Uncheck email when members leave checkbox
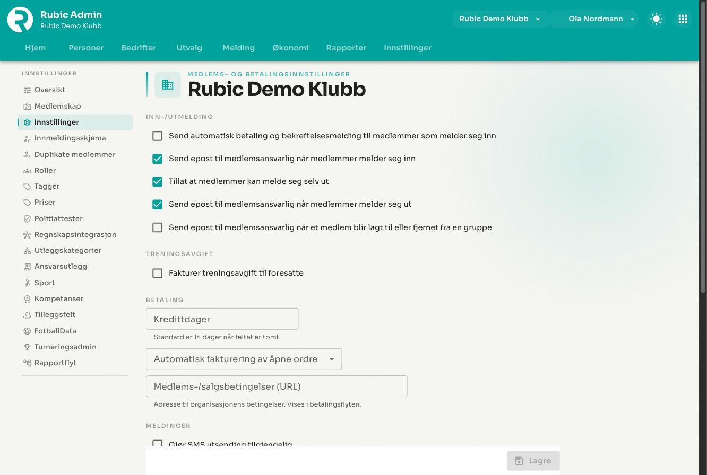The height and width of the screenshot is (475, 707). pos(158,205)
